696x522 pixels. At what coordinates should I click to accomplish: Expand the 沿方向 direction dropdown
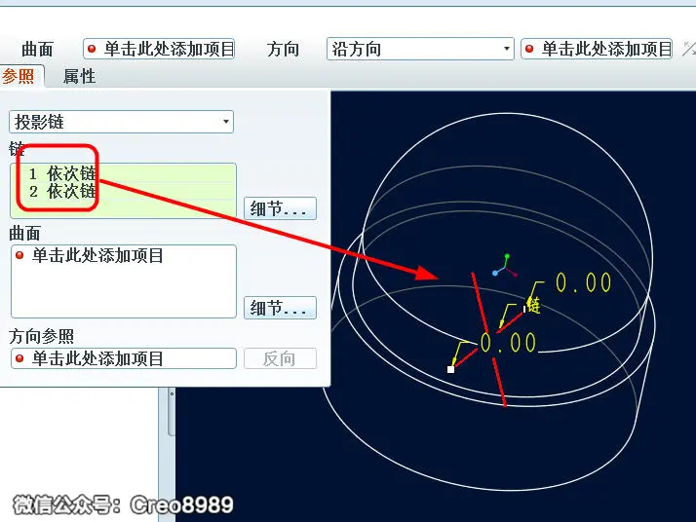pos(420,49)
